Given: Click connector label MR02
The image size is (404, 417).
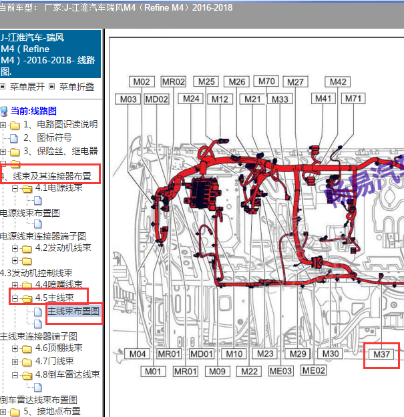Looking at the screenshot, I should (x=174, y=81).
